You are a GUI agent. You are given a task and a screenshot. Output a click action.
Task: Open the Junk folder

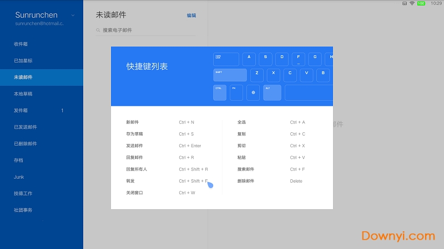(x=19, y=177)
